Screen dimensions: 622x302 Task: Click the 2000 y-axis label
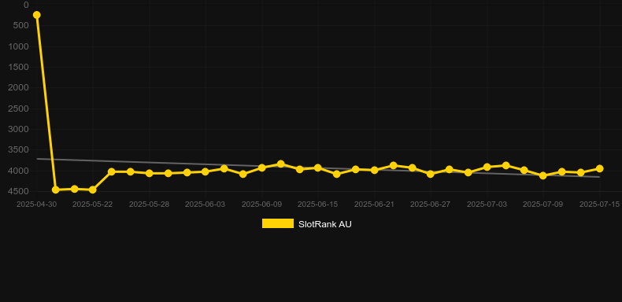(19, 87)
